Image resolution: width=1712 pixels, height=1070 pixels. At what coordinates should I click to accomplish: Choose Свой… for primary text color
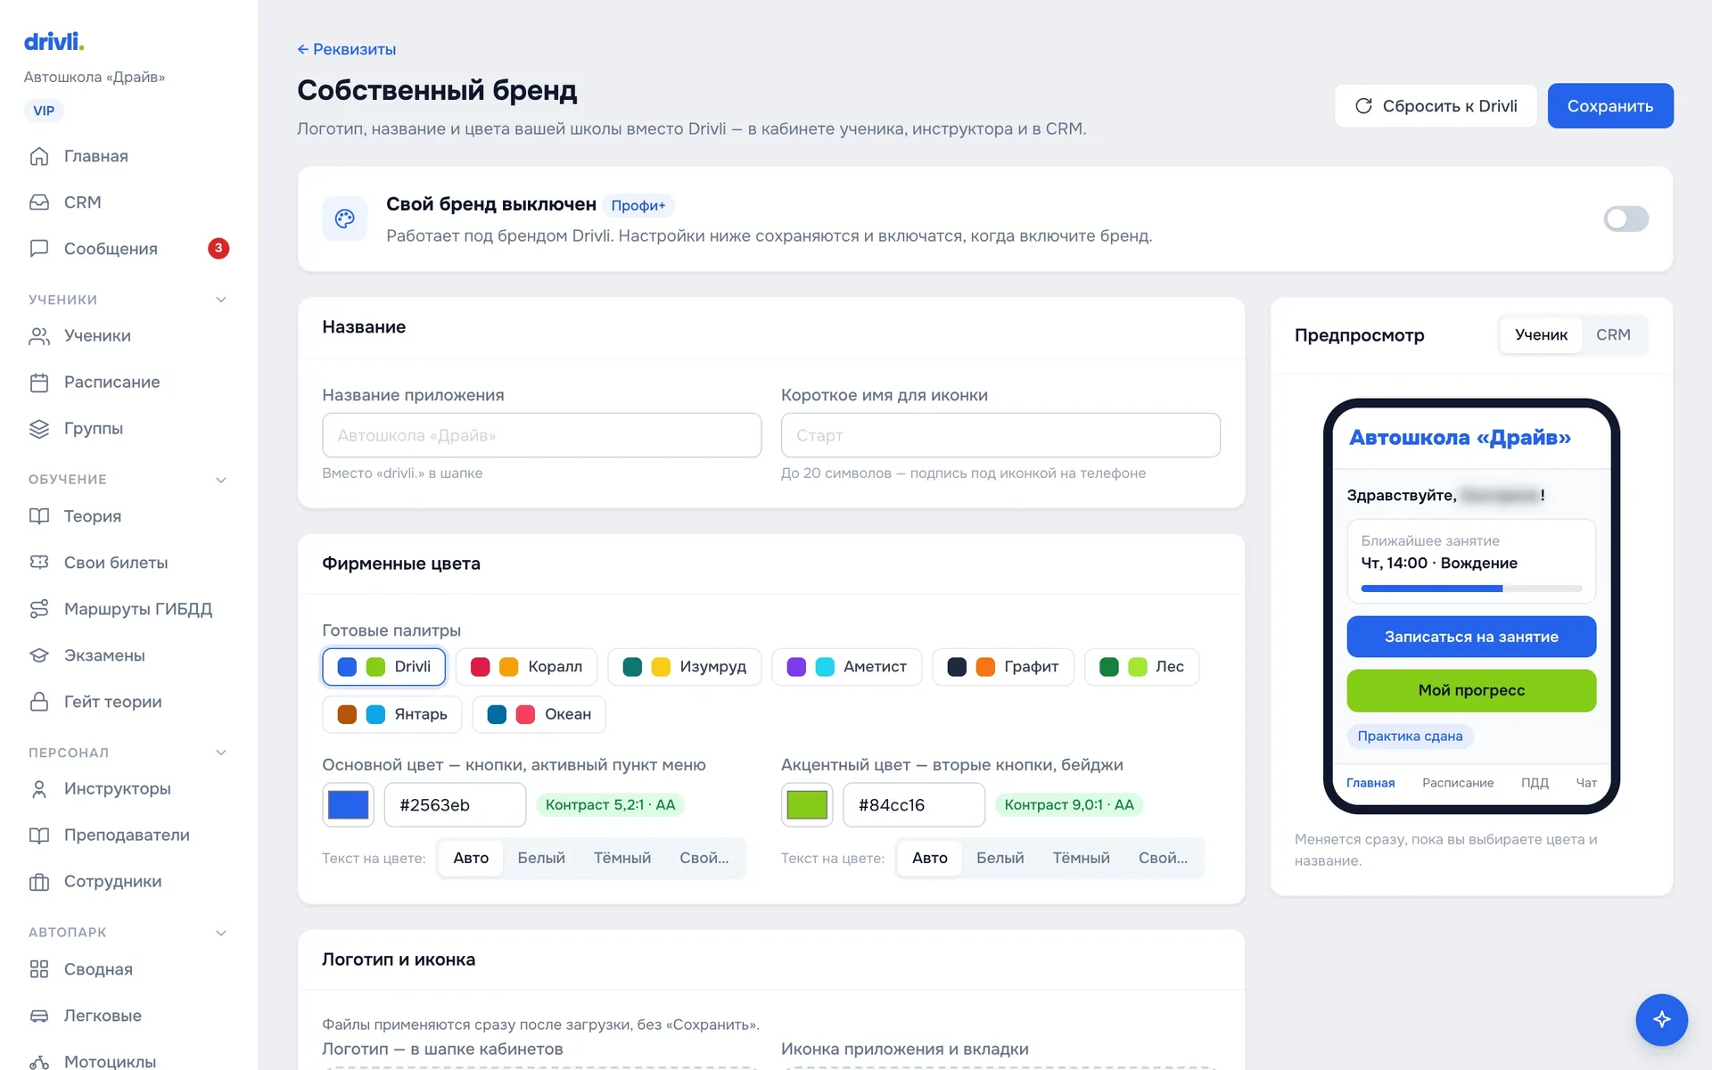[x=704, y=858]
